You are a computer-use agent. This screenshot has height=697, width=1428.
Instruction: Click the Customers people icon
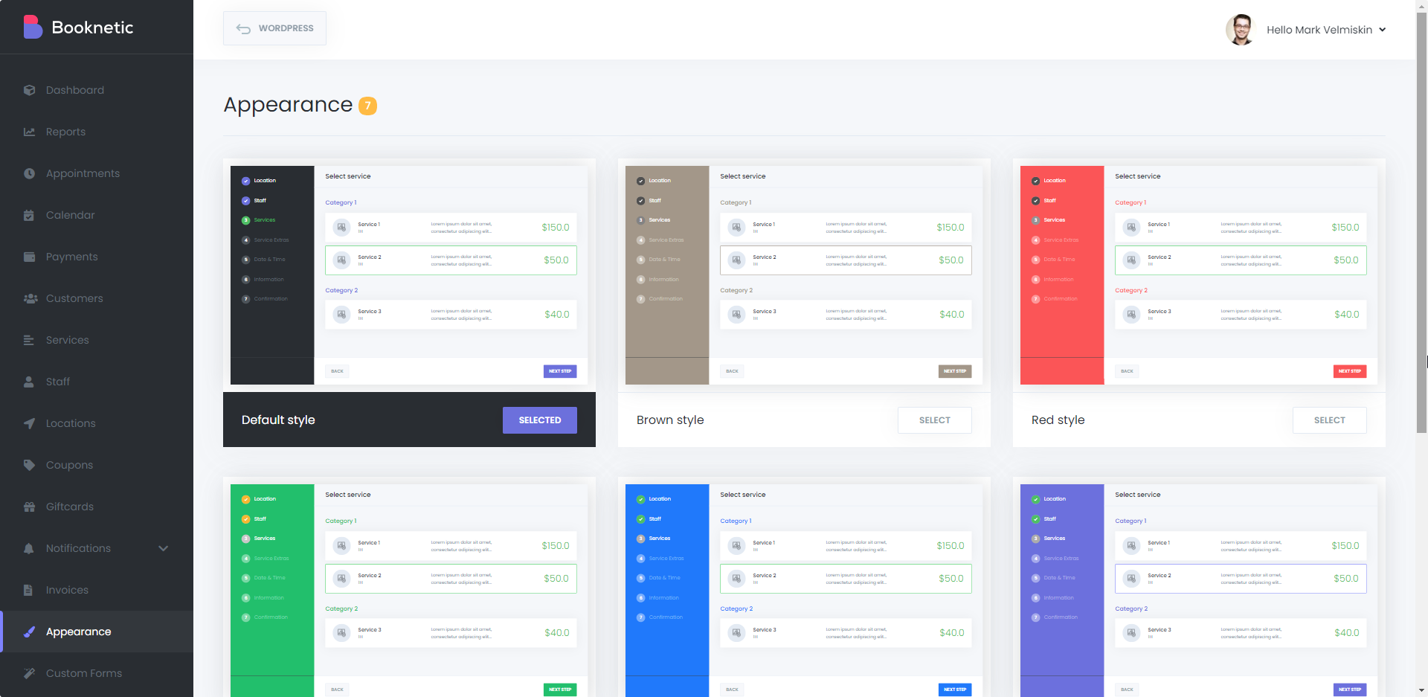point(30,298)
